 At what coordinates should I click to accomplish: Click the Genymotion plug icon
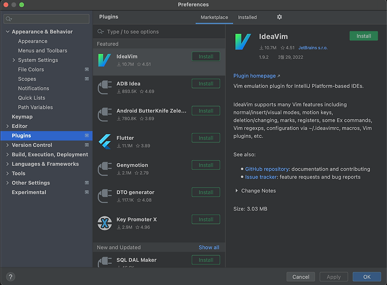pyautogui.click(x=105, y=169)
